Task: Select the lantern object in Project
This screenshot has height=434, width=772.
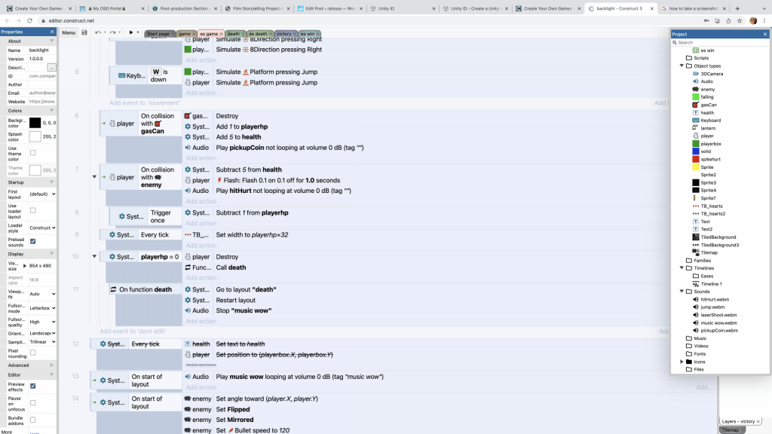Action: point(708,128)
